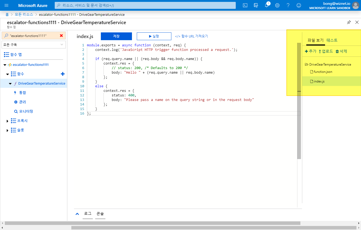
Task: Switch to the 테스트 tab
Action: [x=332, y=40]
